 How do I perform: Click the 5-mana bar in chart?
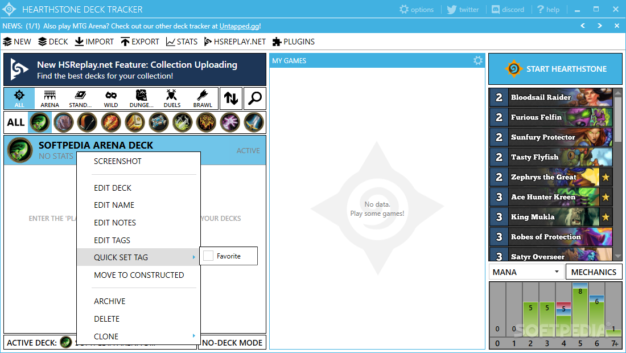click(580, 310)
